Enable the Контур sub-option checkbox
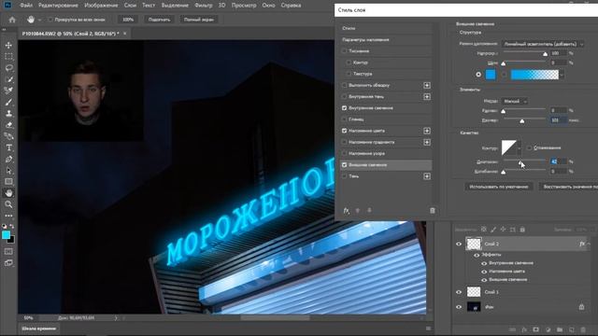Screen dimensions: 598x336 [x=349, y=63]
